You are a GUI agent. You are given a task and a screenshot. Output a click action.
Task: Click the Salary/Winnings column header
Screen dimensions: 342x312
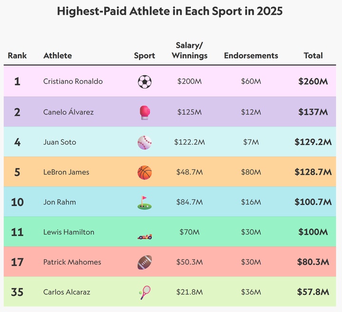coord(190,50)
